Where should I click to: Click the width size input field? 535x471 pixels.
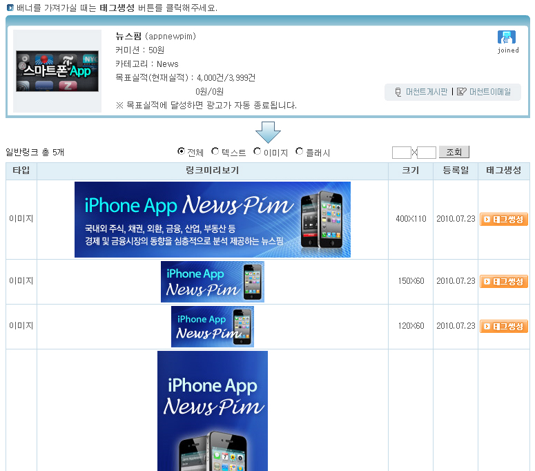[401, 153]
